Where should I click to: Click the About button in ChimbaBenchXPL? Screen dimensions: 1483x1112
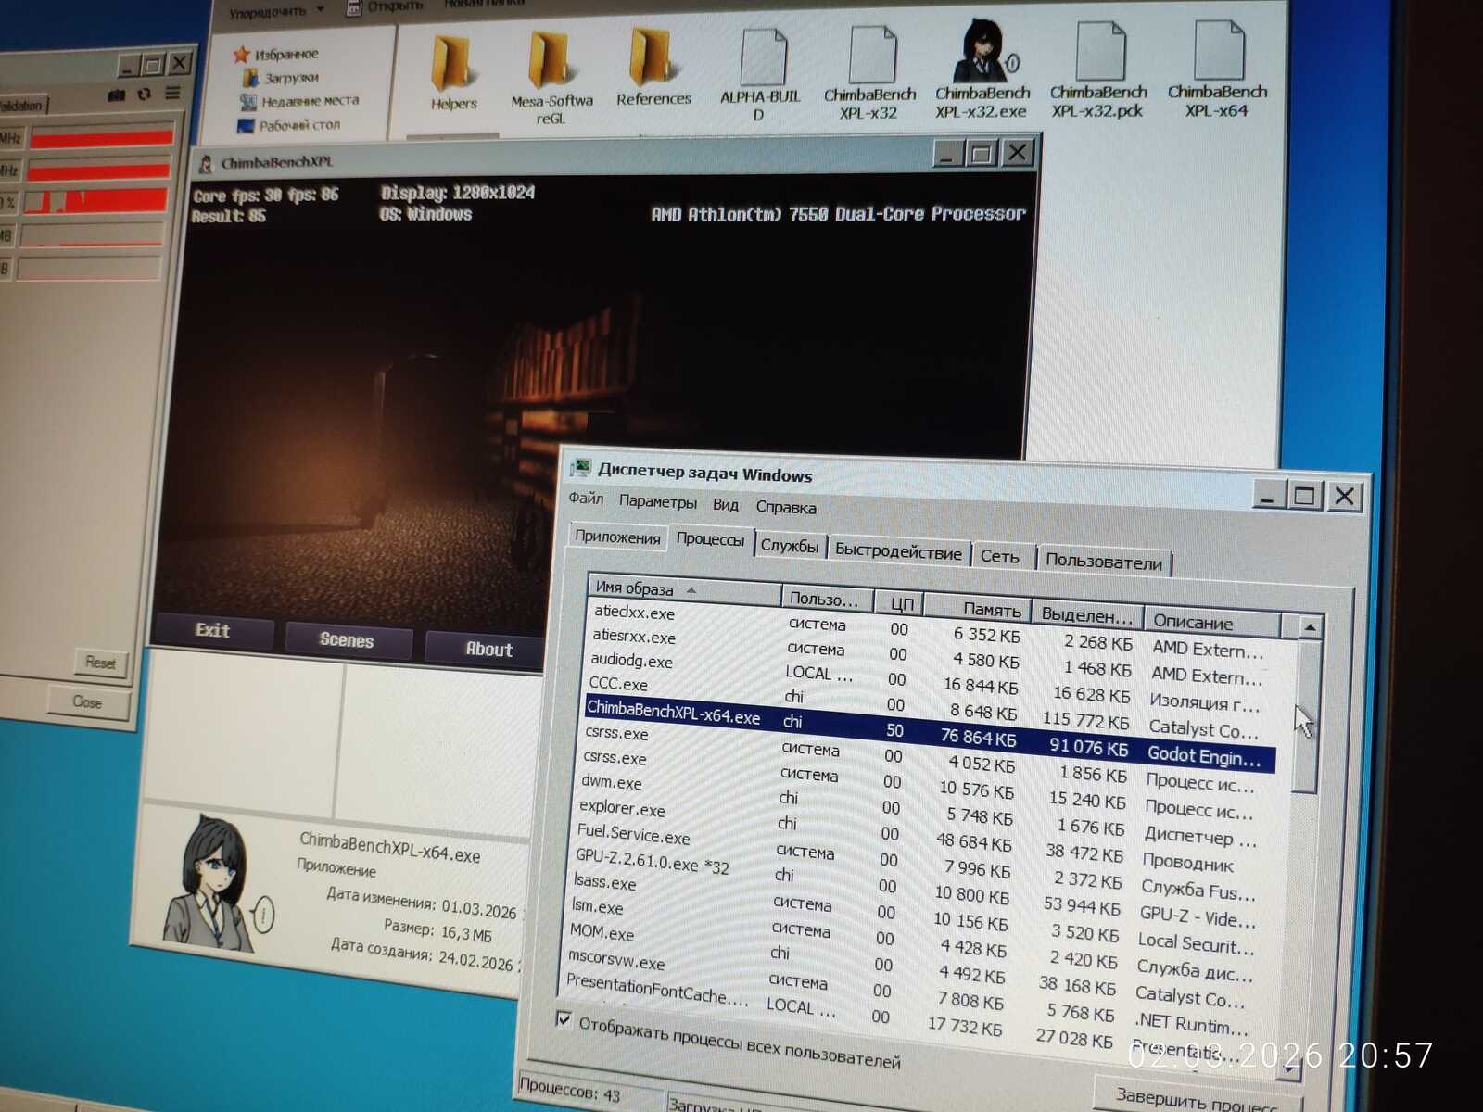coord(488,649)
